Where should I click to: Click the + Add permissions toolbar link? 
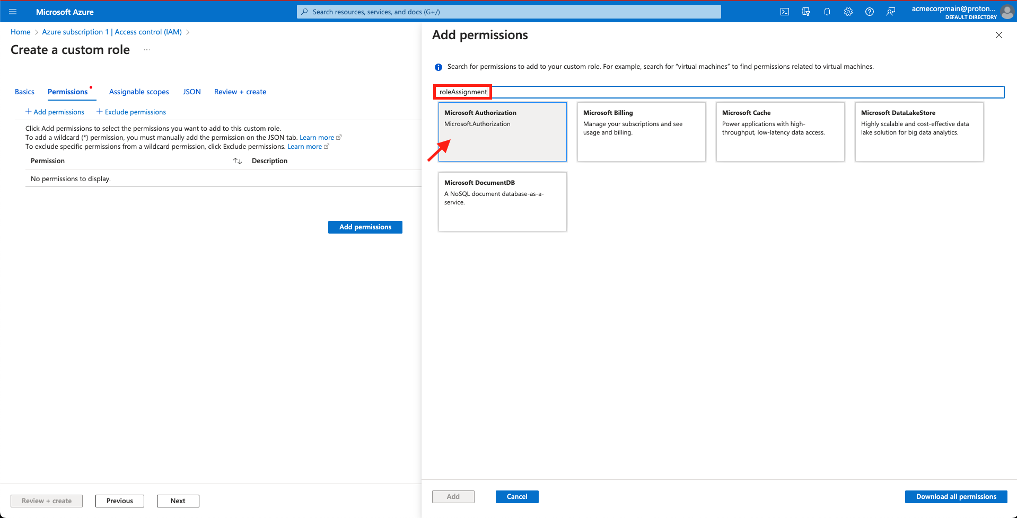click(55, 112)
